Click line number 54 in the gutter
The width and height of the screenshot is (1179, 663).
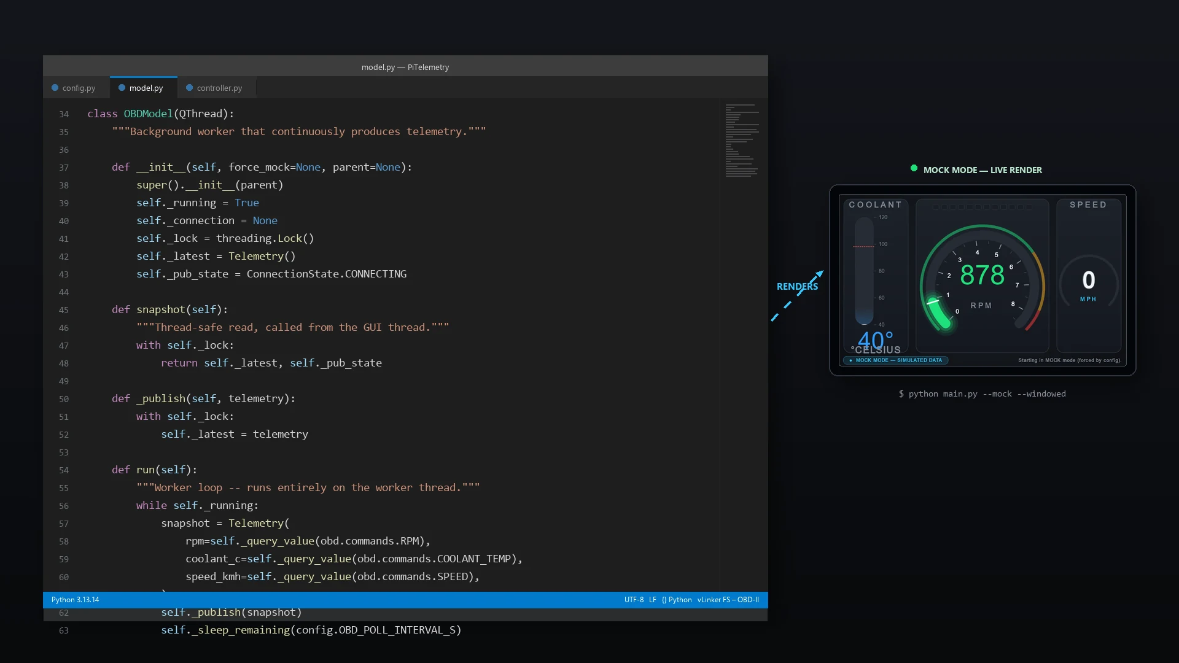click(x=64, y=470)
